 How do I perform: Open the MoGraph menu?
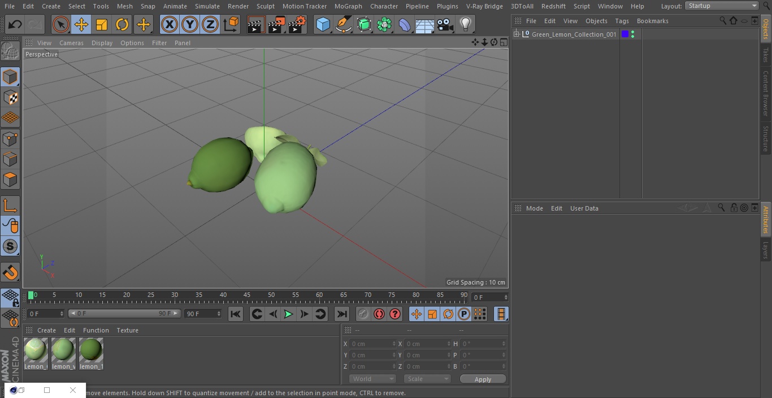pyautogui.click(x=348, y=6)
